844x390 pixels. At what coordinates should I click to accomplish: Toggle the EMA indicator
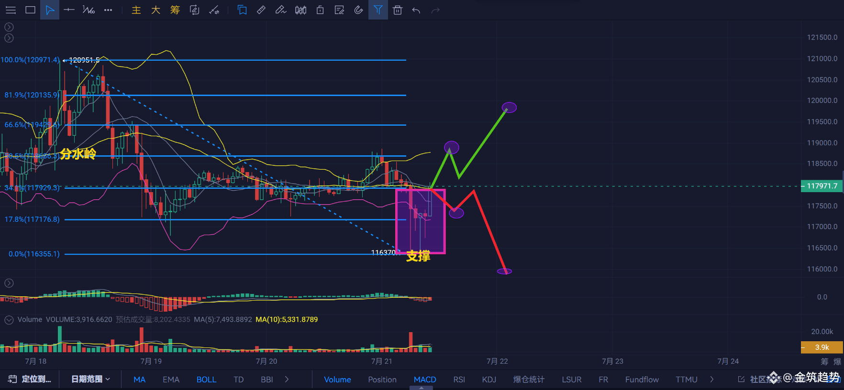click(x=171, y=379)
